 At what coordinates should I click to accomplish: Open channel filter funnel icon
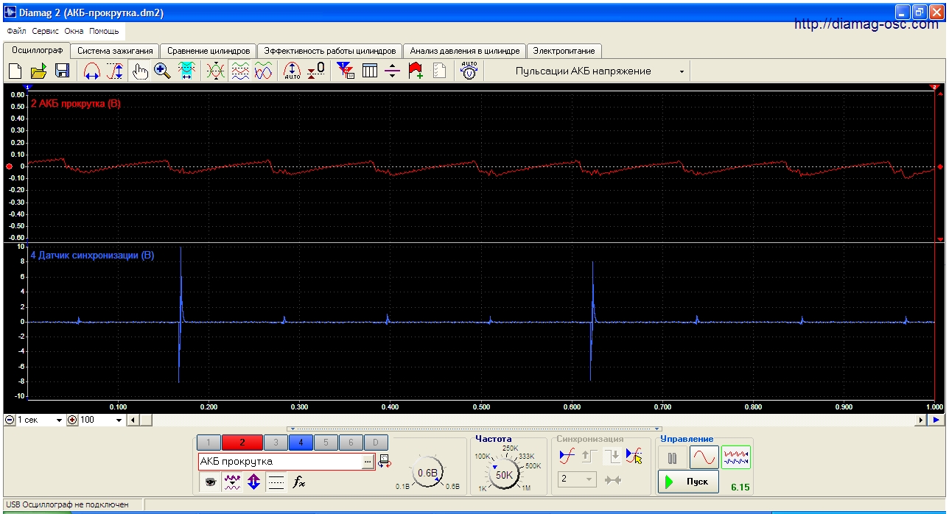pos(345,71)
